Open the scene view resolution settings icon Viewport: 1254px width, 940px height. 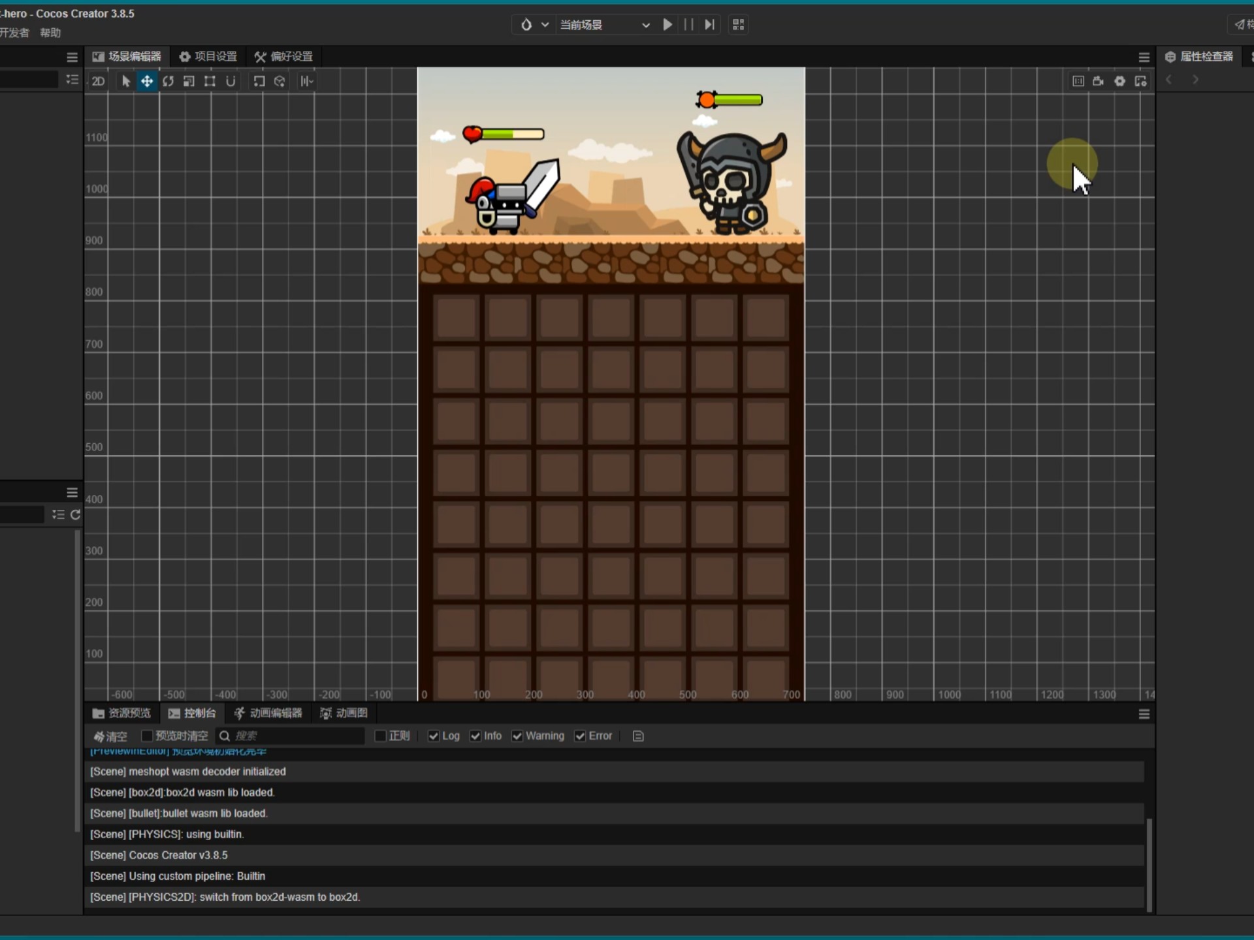point(1141,81)
